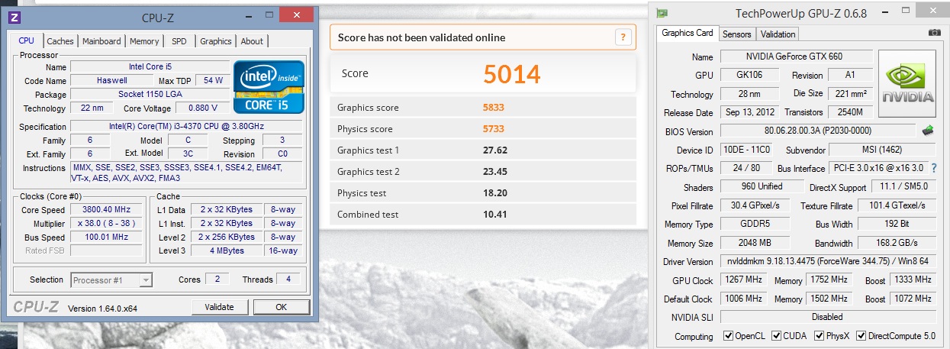This screenshot has height=349, width=950.
Task: Click the Bandwidth value 168.2 GB/s
Action: (897, 243)
